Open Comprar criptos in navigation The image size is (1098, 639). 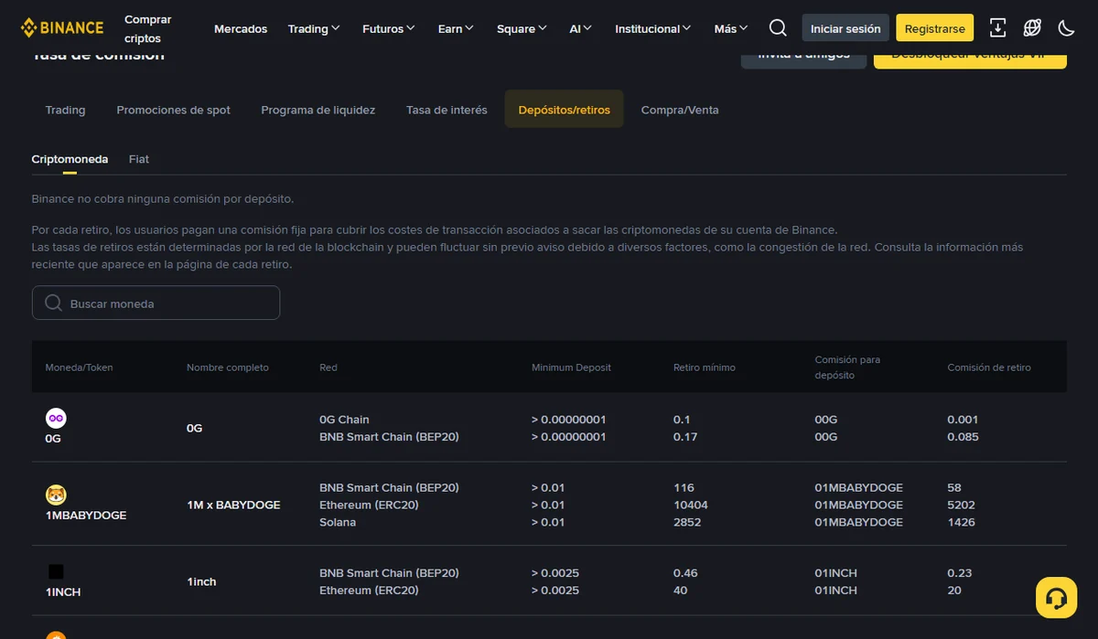pos(147,28)
